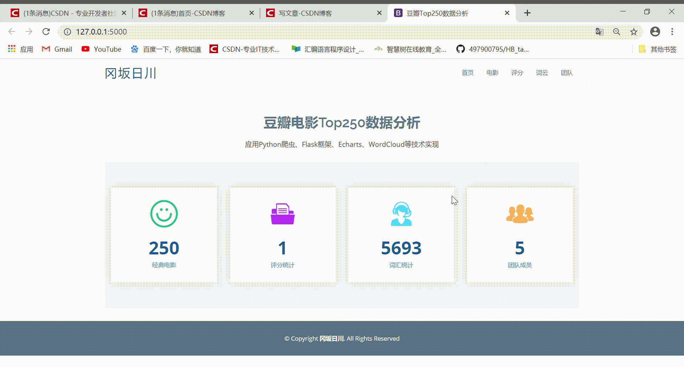Open the 词汇统计 card link
Screen dimensions: 684x367
point(401,265)
